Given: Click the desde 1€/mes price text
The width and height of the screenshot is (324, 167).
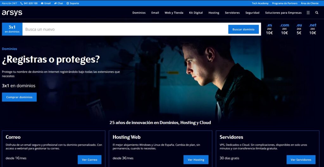Looking at the screenshot, I should click(16, 158).
